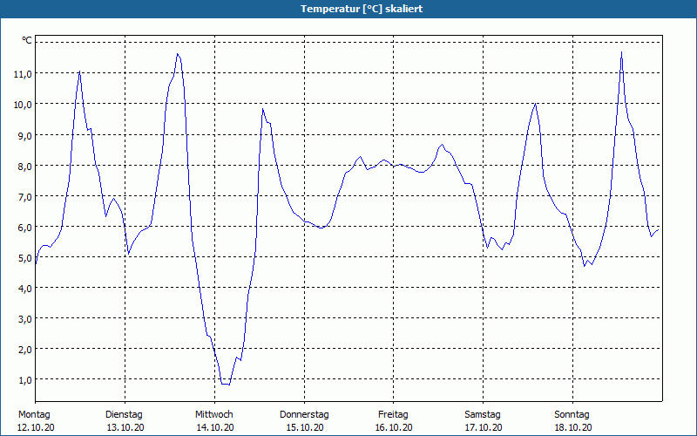This screenshot has width=697, height=436.
Task: Click the title 'Temperatur [°C] skaliert'
Action: 362,9
